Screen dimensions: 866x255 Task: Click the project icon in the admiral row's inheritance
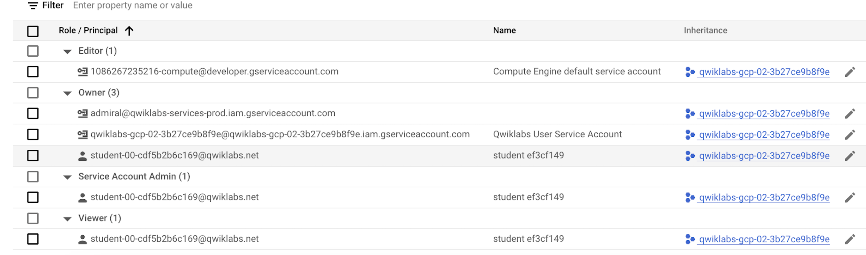(x=690, y=114)
